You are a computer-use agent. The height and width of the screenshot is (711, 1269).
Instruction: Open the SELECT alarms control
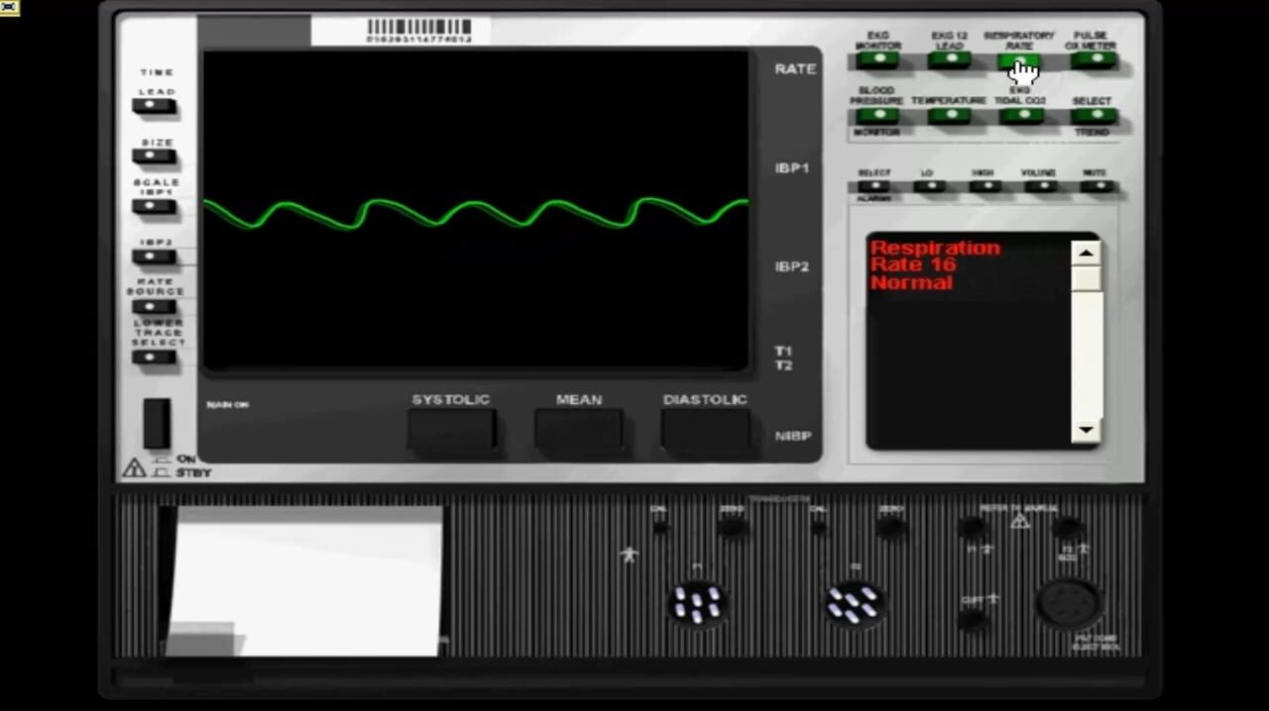(873, 184)
